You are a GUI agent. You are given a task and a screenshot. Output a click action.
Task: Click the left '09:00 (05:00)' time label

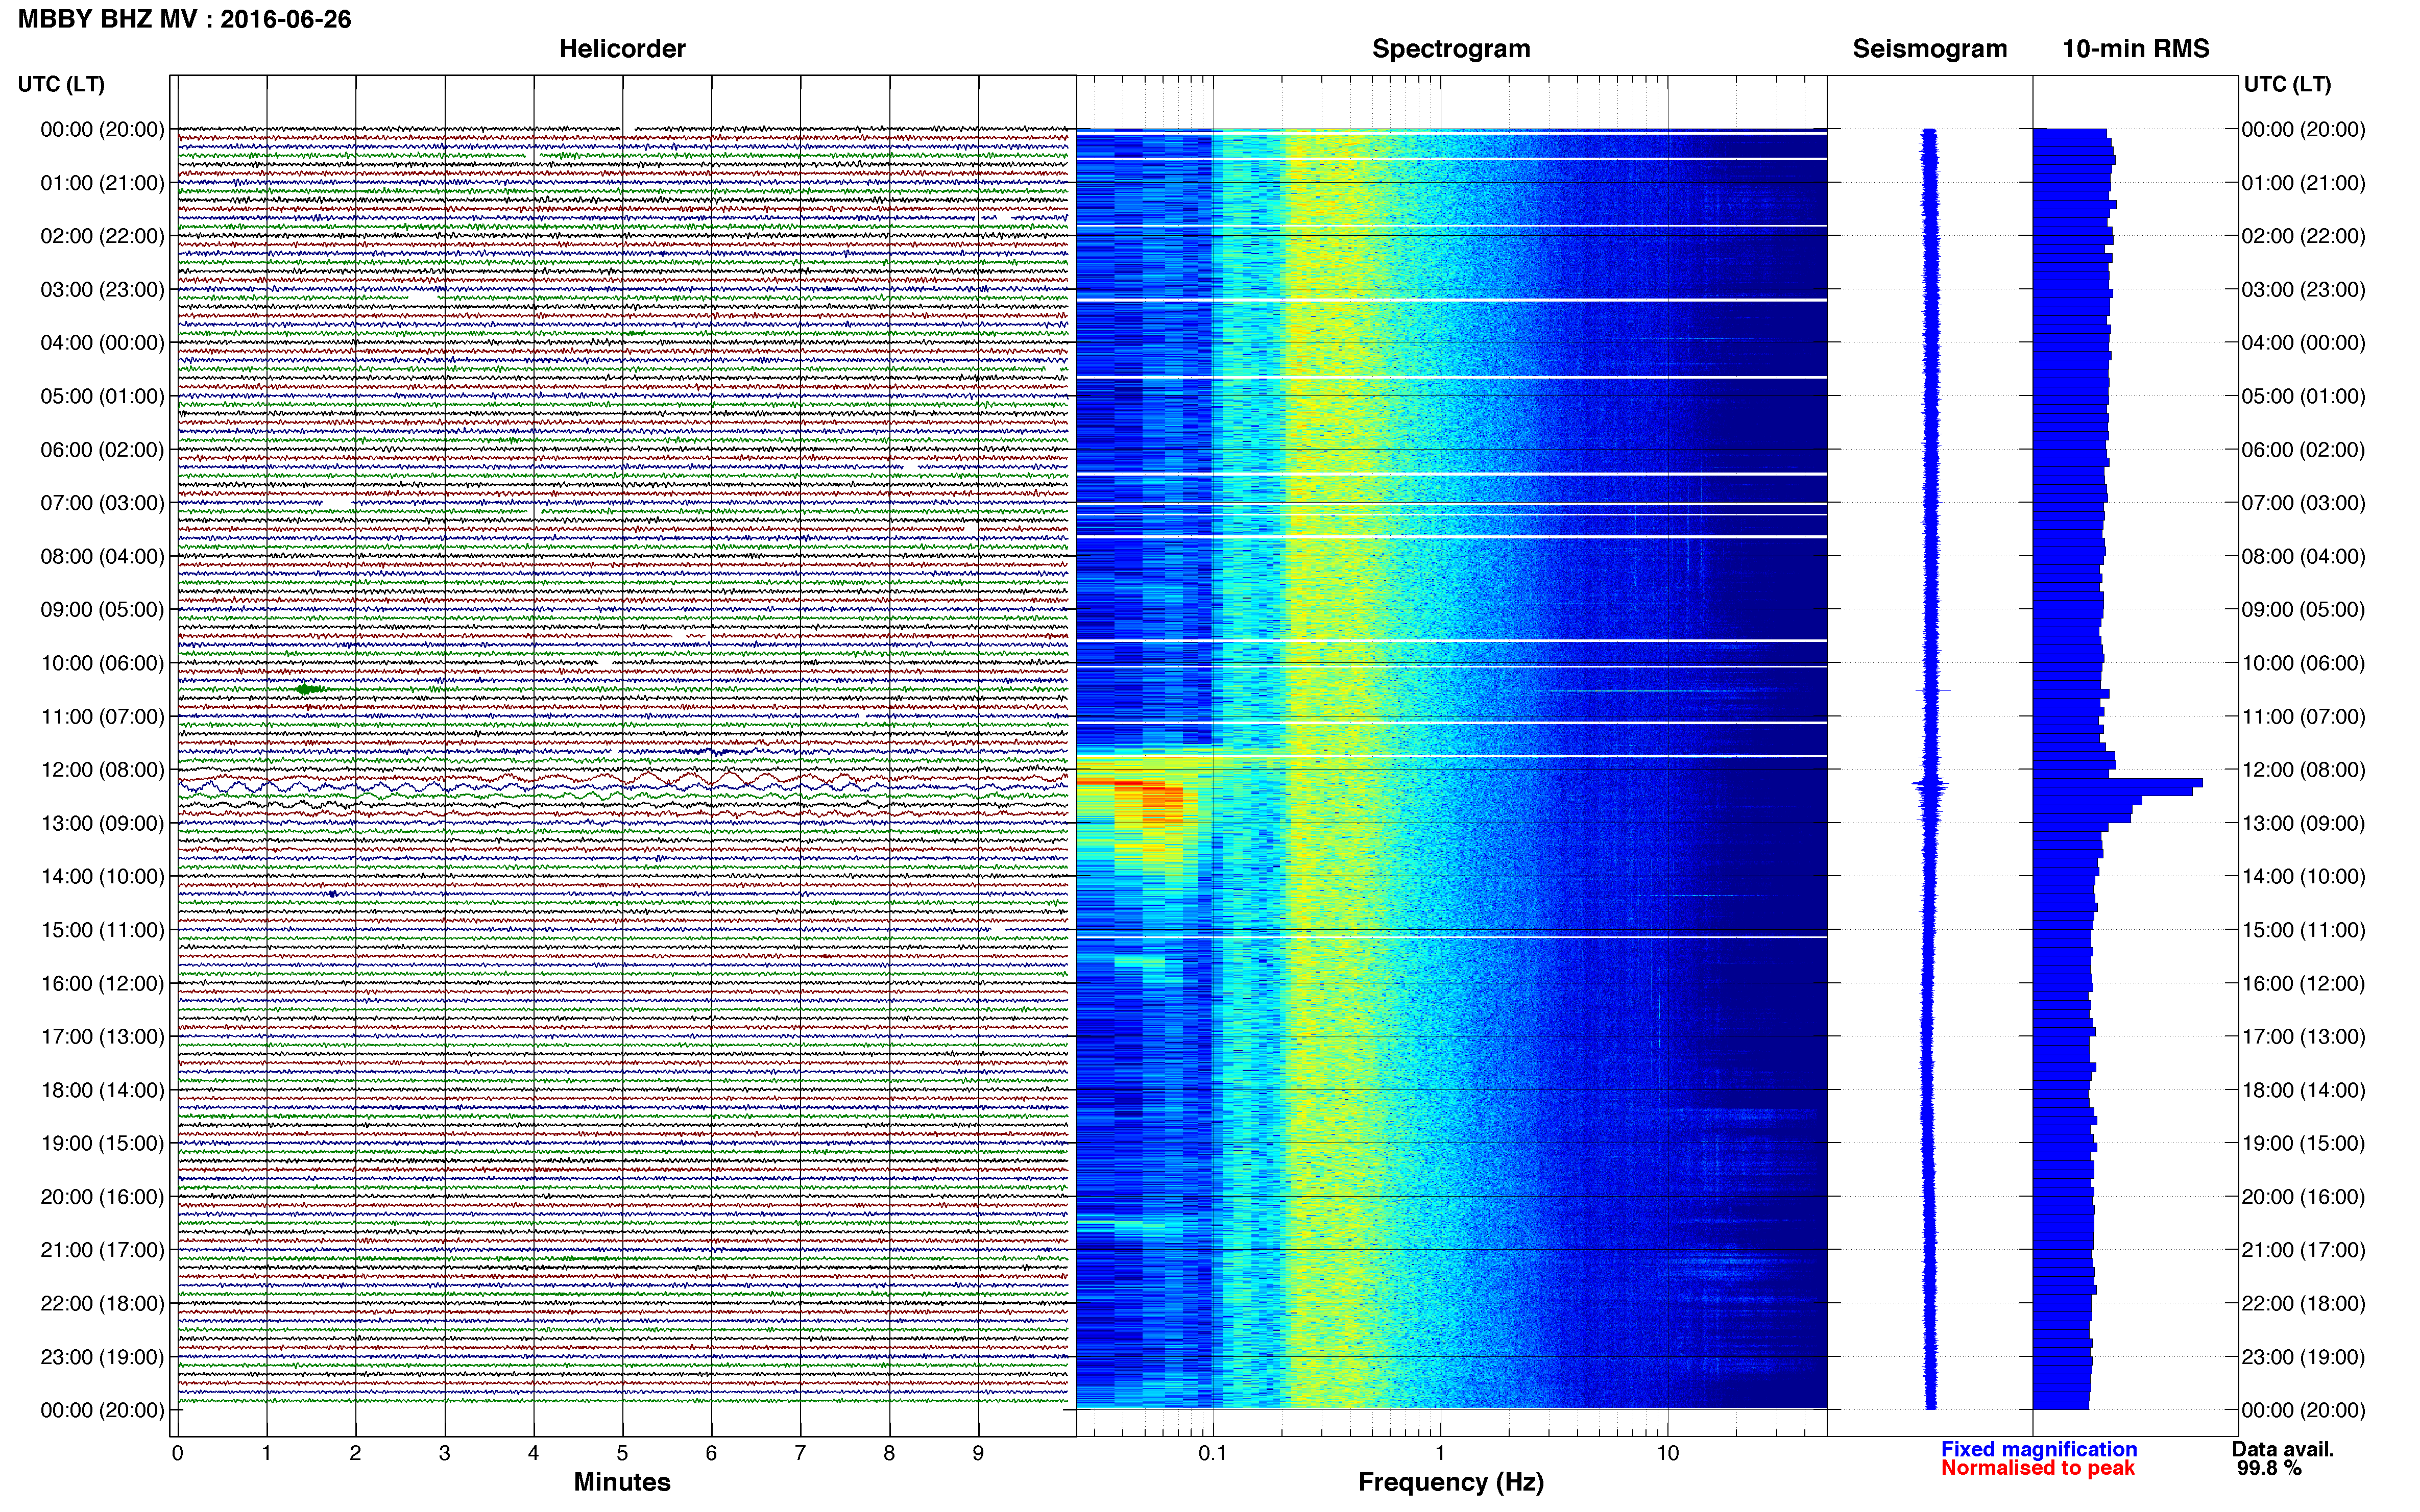coord(102,609)
